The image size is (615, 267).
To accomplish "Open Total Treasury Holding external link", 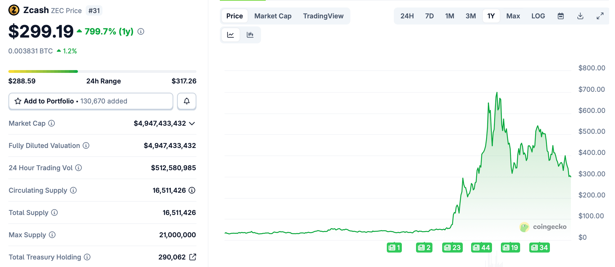I will coord(193,257).
